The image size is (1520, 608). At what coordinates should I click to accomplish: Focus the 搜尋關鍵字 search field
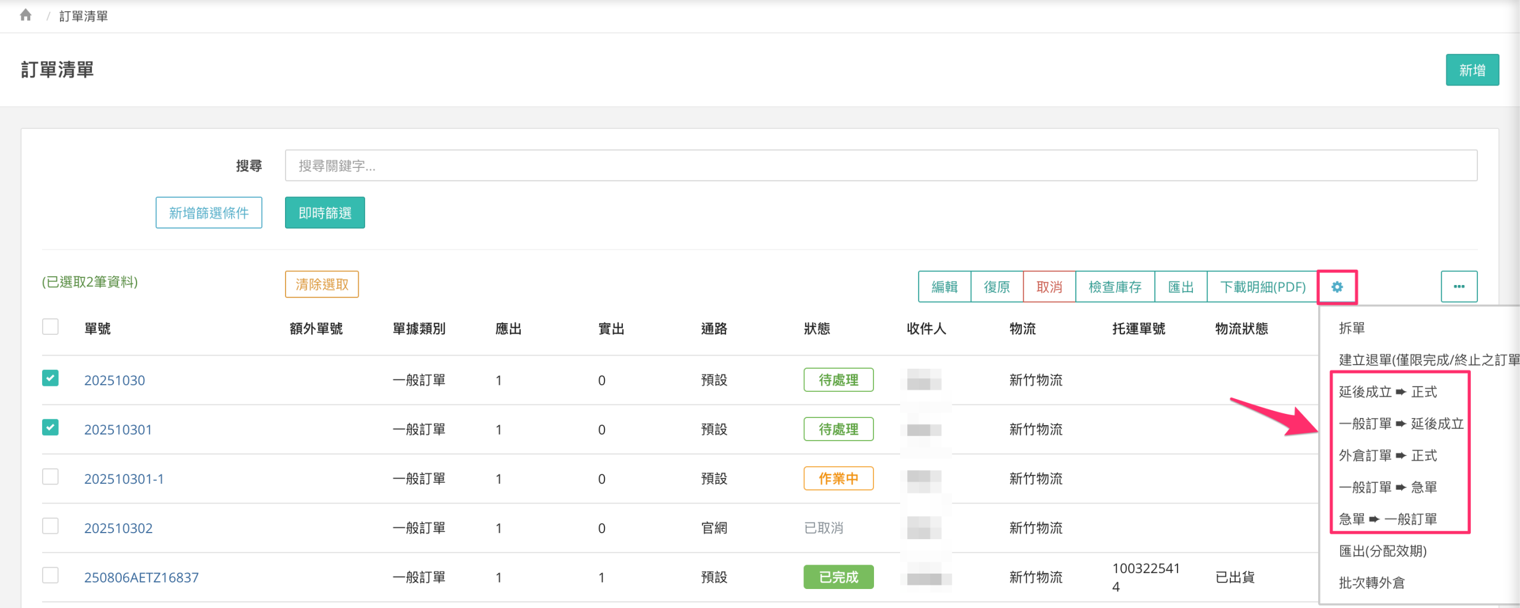pos(881,166)
